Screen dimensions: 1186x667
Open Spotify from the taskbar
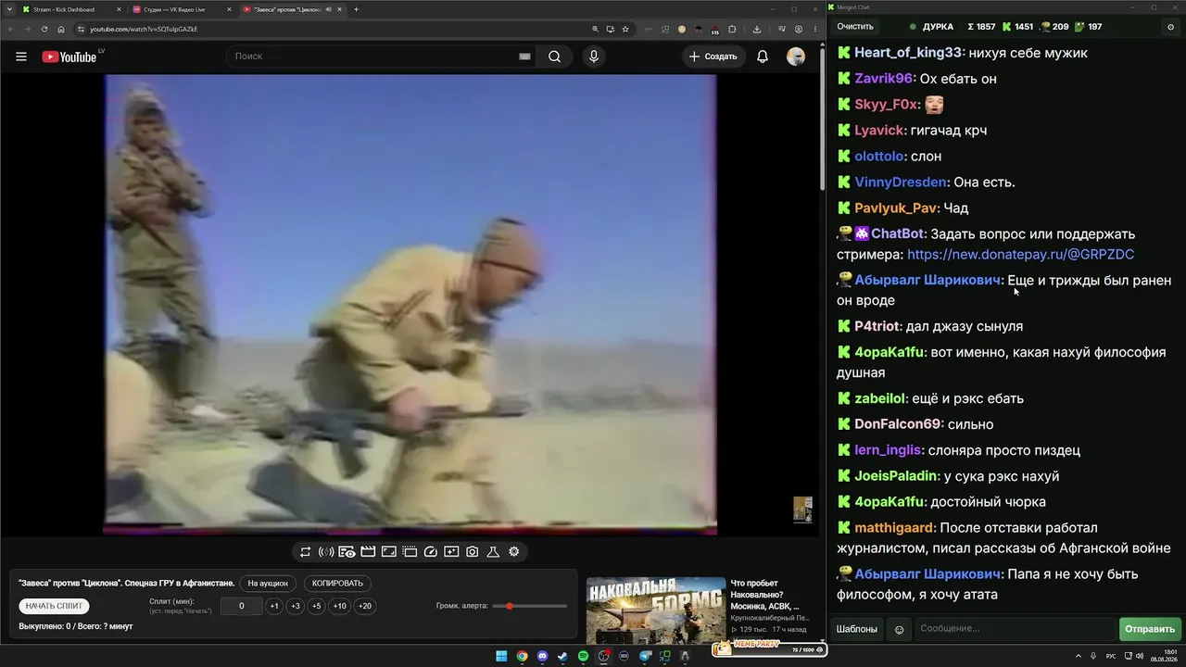(x=583, y=656)
